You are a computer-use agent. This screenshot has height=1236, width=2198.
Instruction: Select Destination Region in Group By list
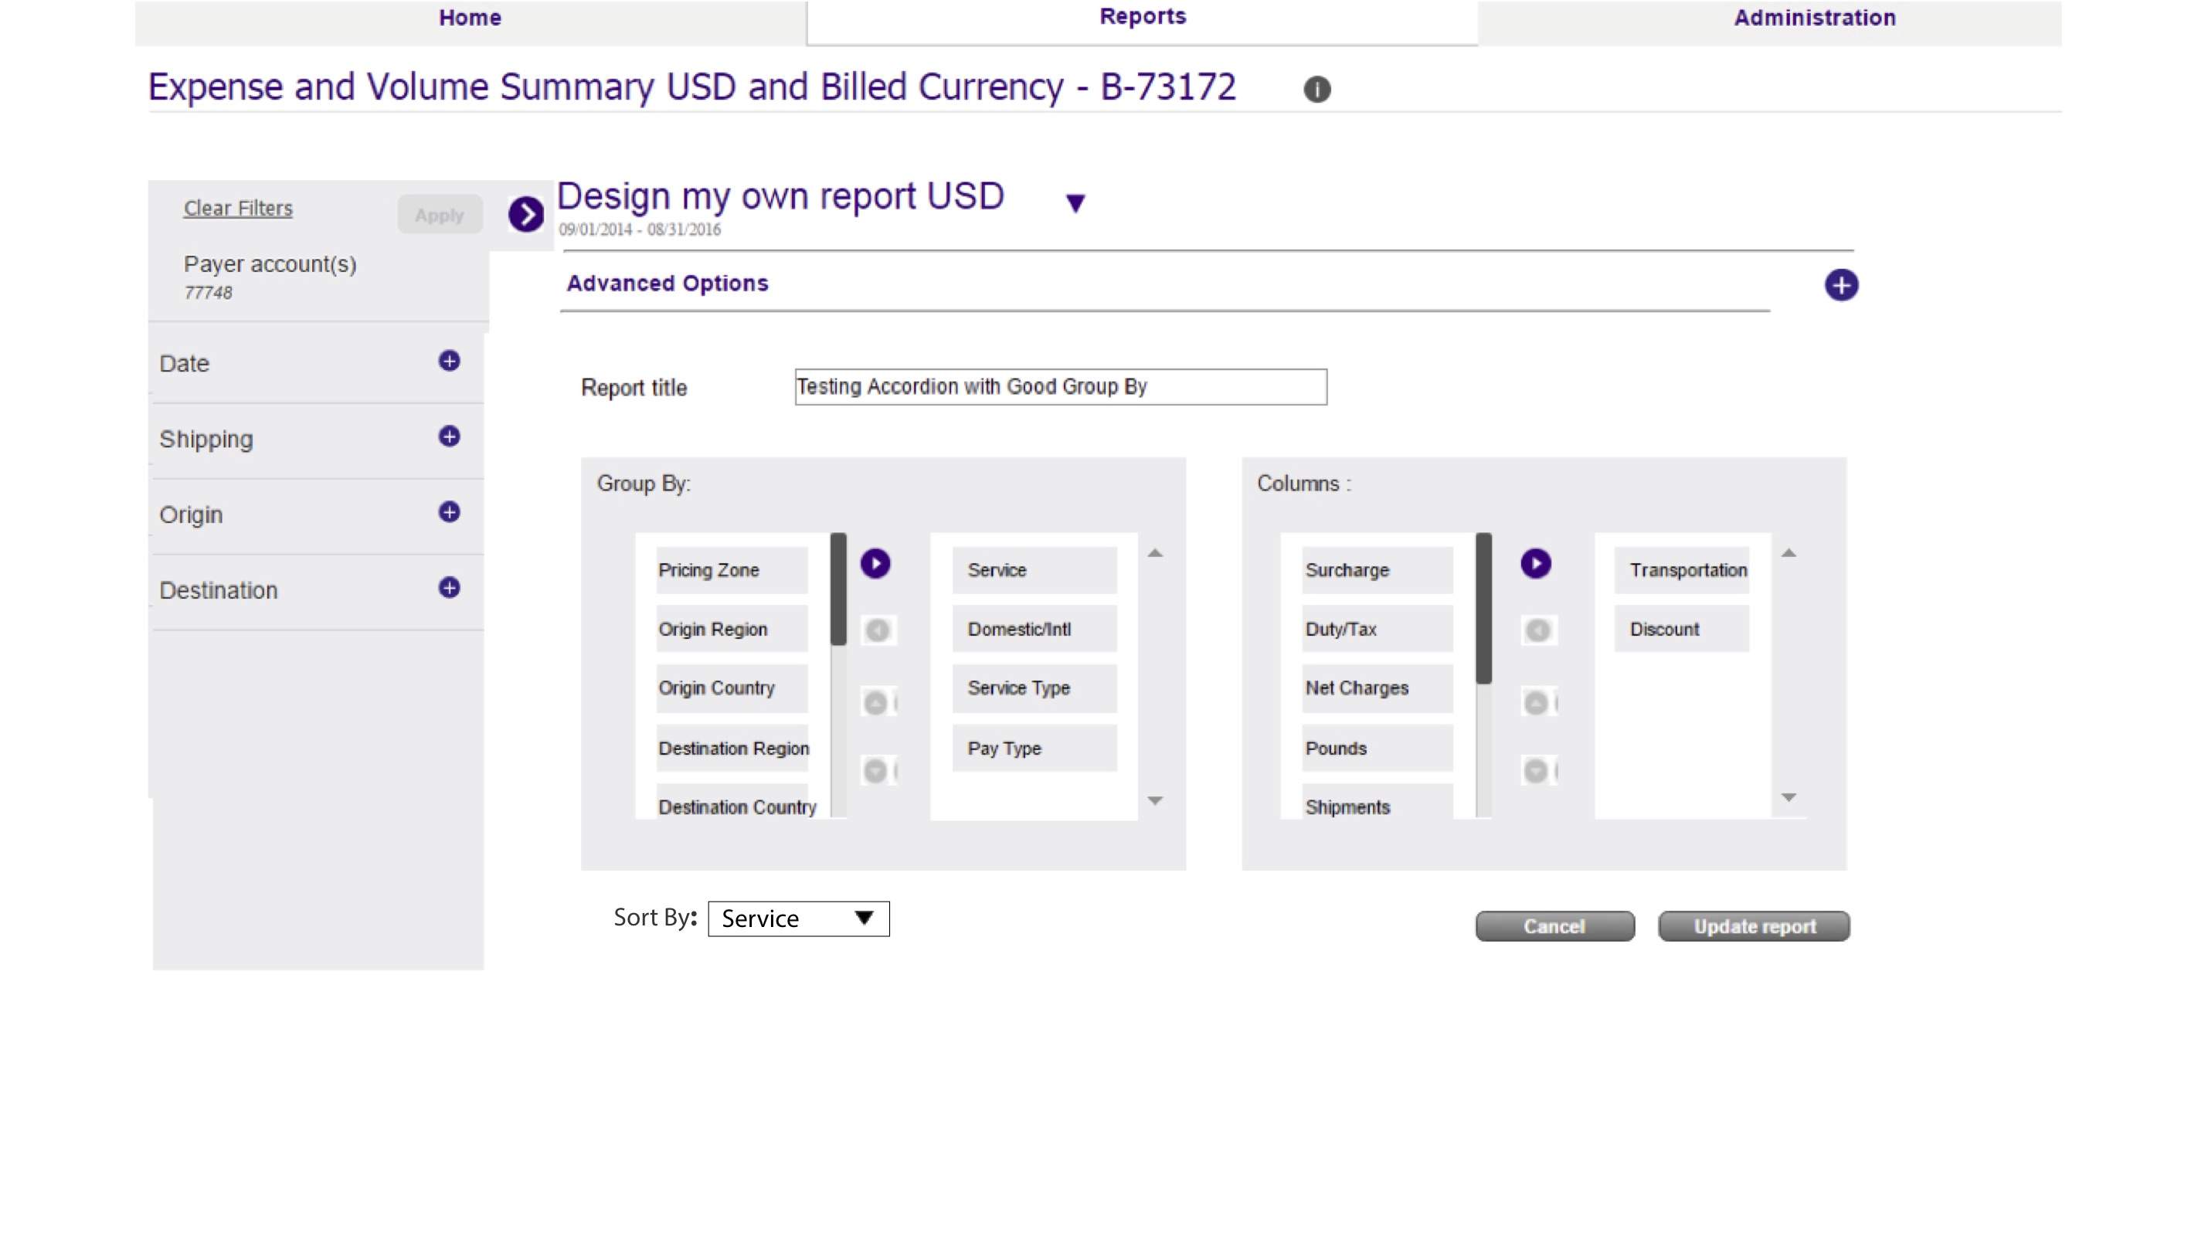pos(731,748)
